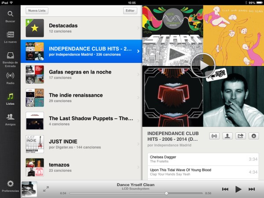This screenshot has height=198, width=264.
Task: Click the battery indicator in the status bar
Action: (x=259, y=3)
